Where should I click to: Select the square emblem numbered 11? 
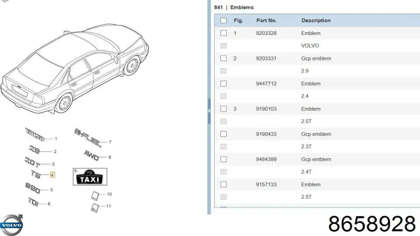pyautogui.click(x=95, y=208)
